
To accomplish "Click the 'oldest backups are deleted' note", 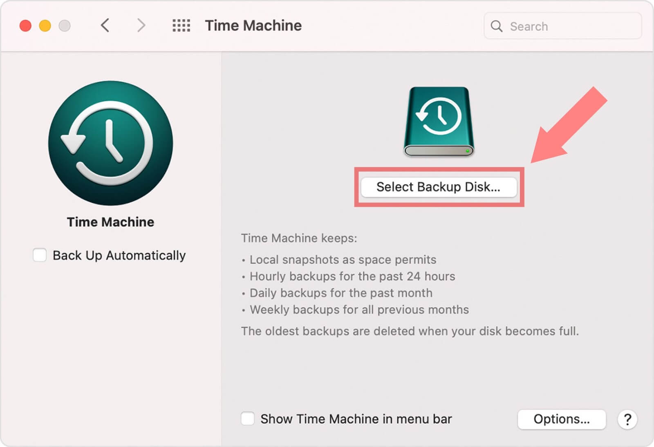I will tap(410, 331).
